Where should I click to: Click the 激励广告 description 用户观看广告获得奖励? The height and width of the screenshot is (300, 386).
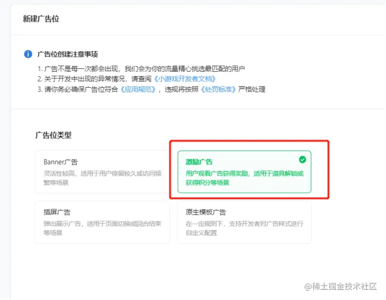click(x=245, y=178)
